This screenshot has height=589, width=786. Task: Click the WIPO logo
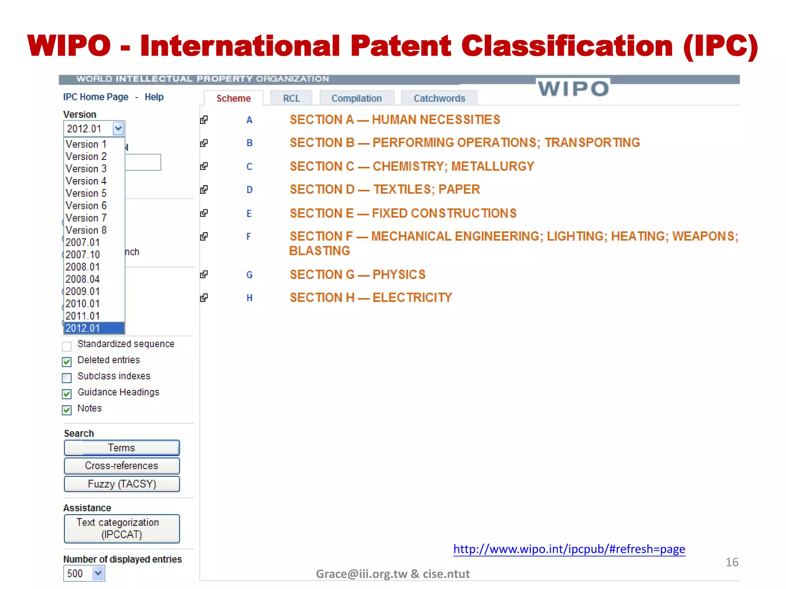pos(573,89)
